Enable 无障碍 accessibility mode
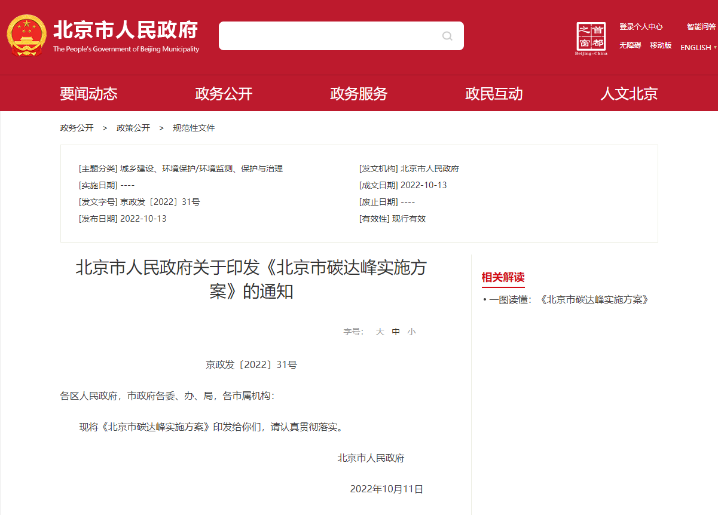 (x=630, y=45)
